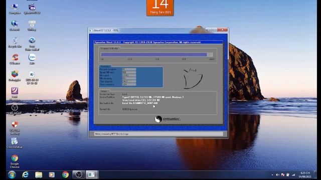321x180 pixels.
Task: Open the Action Center flag tray icon
Action: [283, 175]
